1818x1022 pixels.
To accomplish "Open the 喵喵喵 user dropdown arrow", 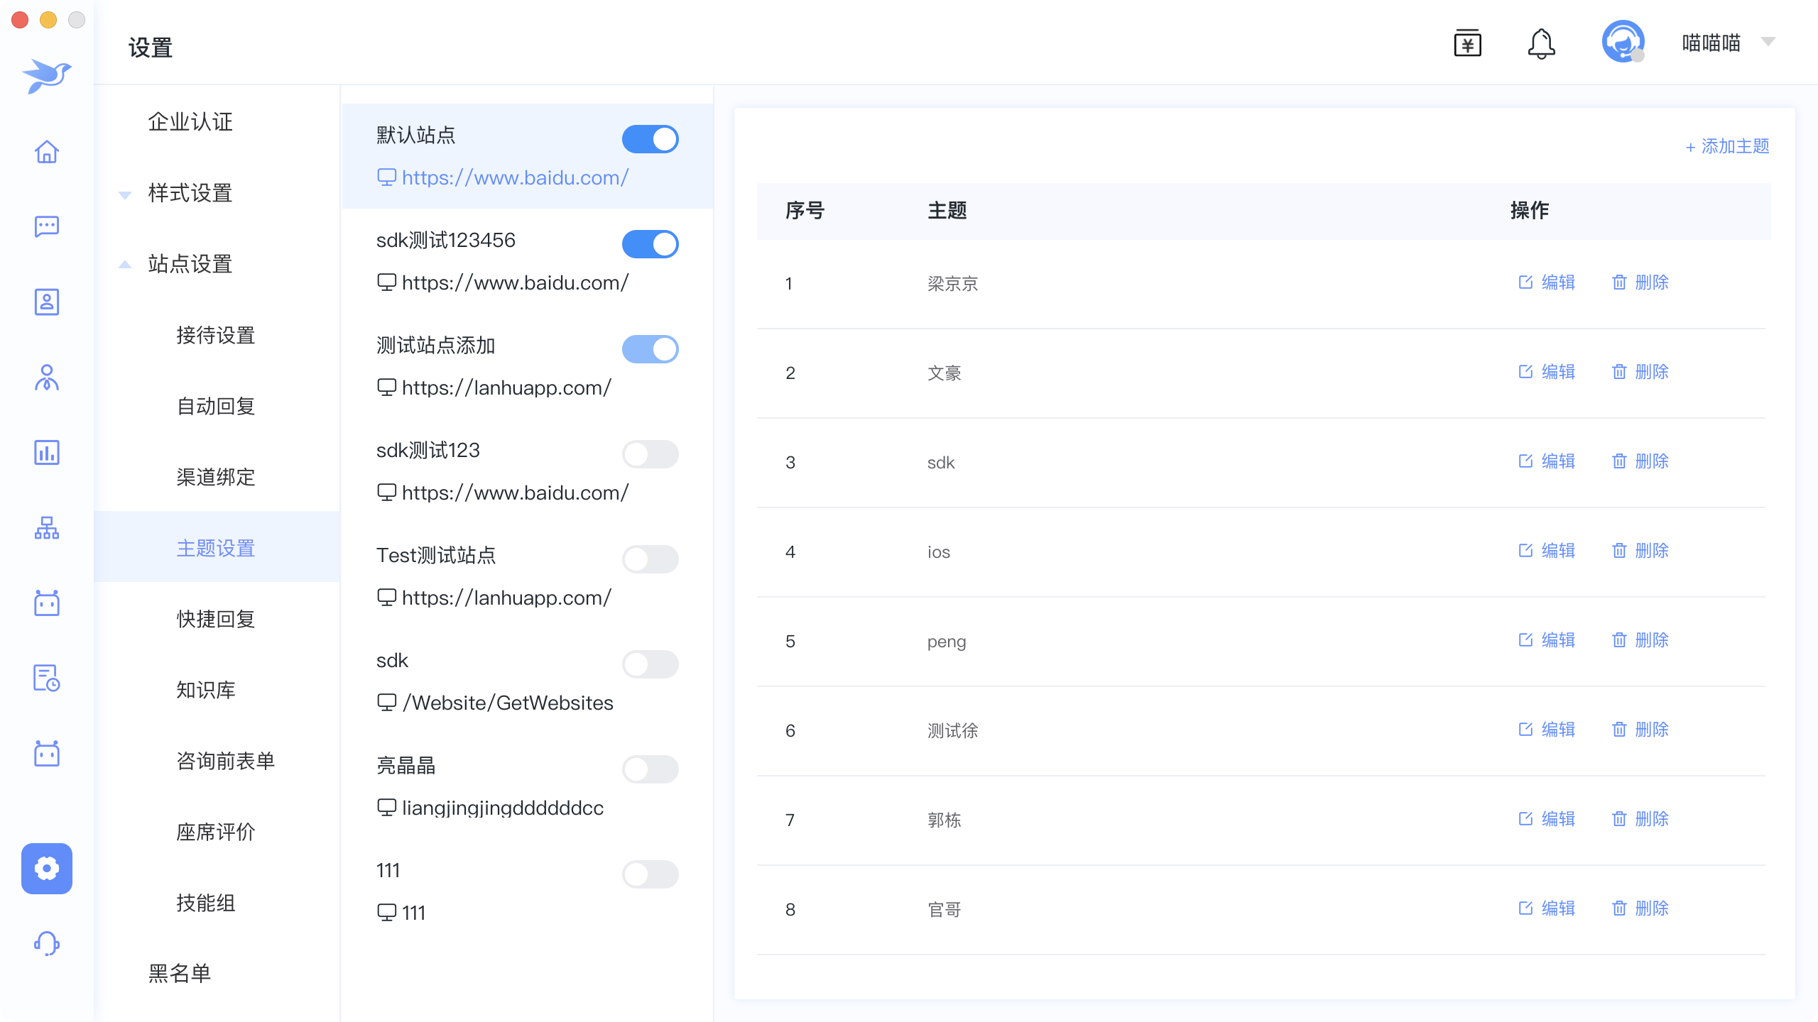I will 1768,43.
